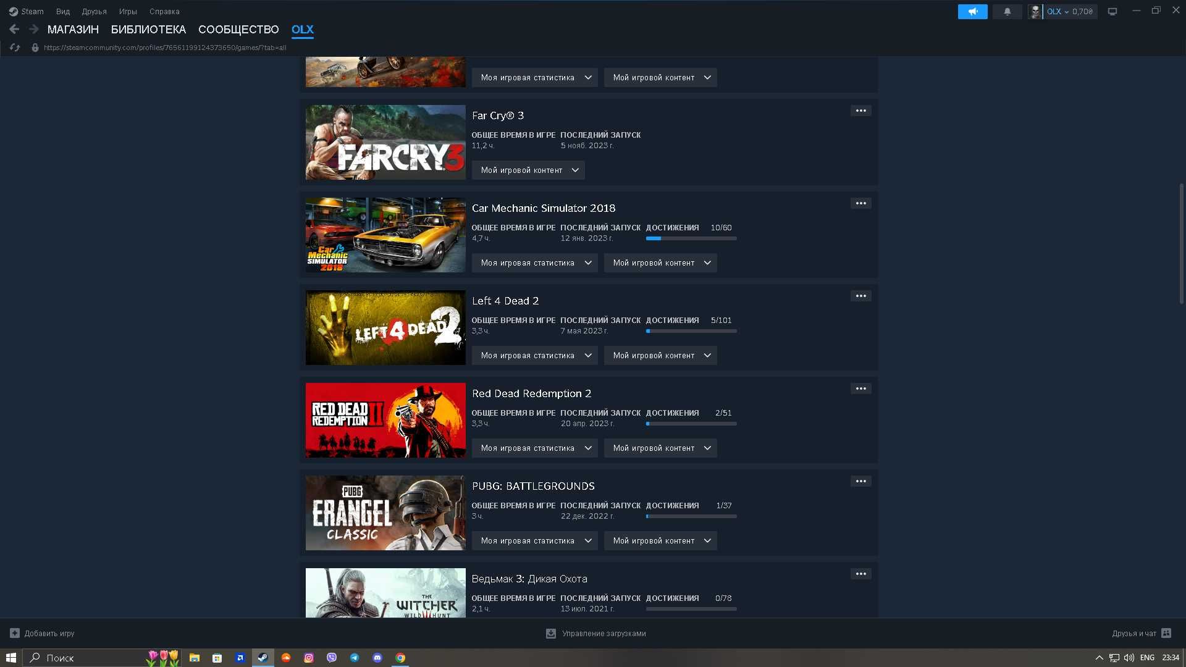Show hidden system tray icons
The image size is (1186, 667).
coord(1099,658)
